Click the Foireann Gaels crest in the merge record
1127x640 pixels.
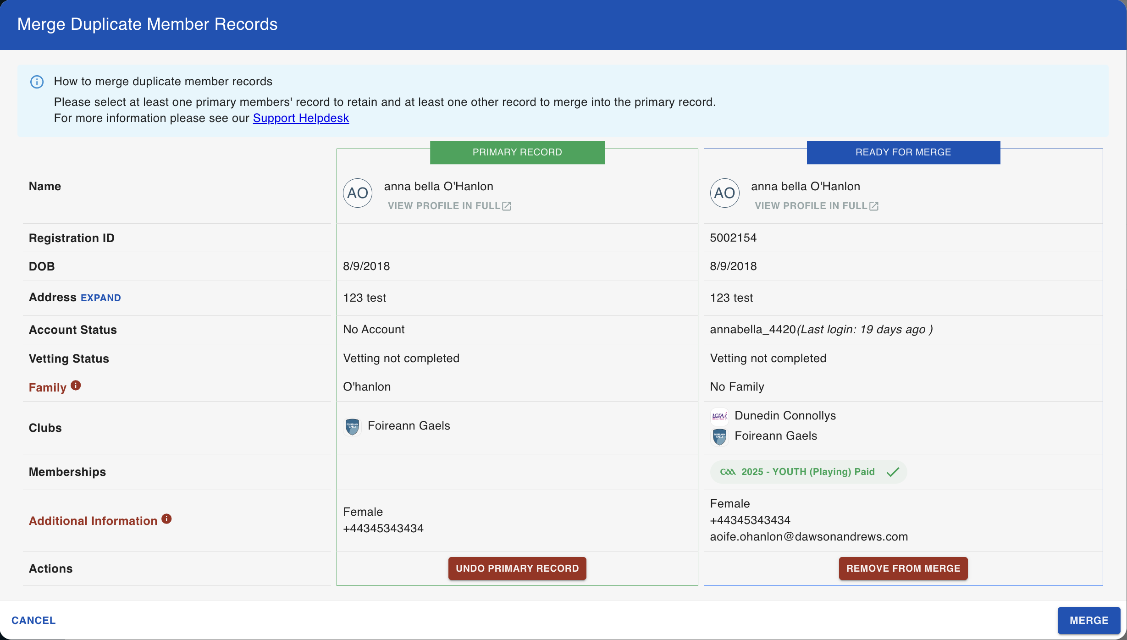(x=719, y=436)
